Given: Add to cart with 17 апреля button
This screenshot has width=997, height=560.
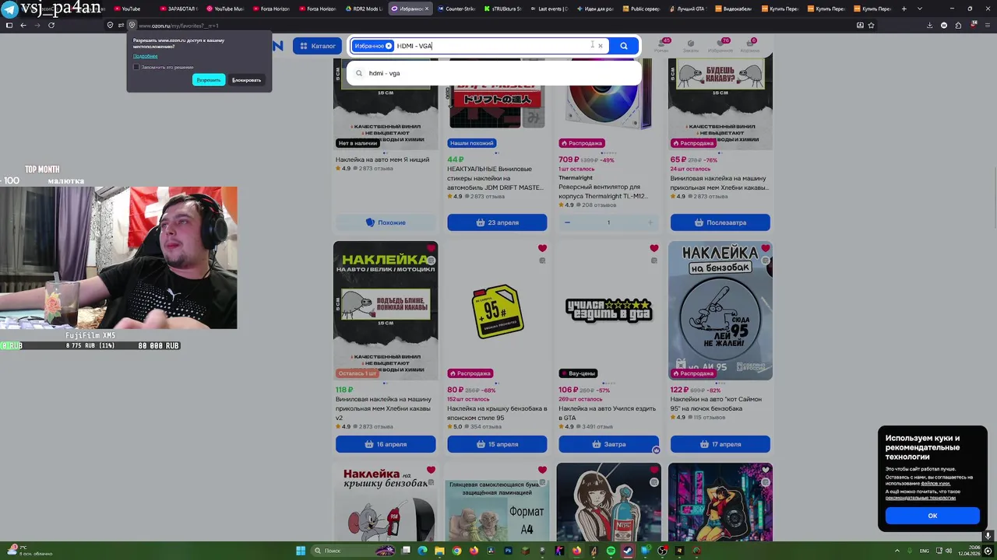Looking at the screenshot, I should [720, 444].
